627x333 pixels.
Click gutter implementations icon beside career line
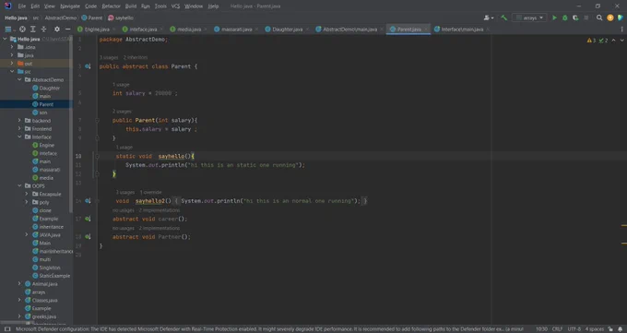tap(88, 219)
